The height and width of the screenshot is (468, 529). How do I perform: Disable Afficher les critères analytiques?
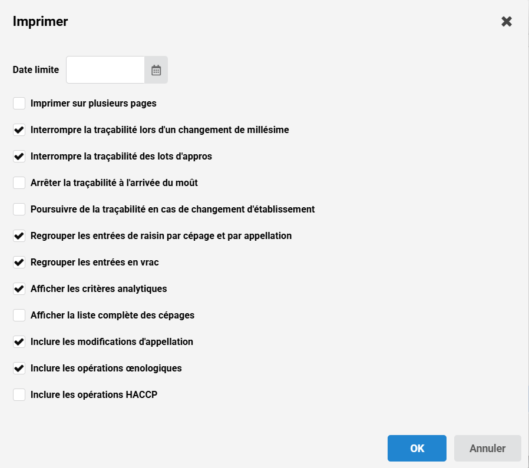point(19,289)
